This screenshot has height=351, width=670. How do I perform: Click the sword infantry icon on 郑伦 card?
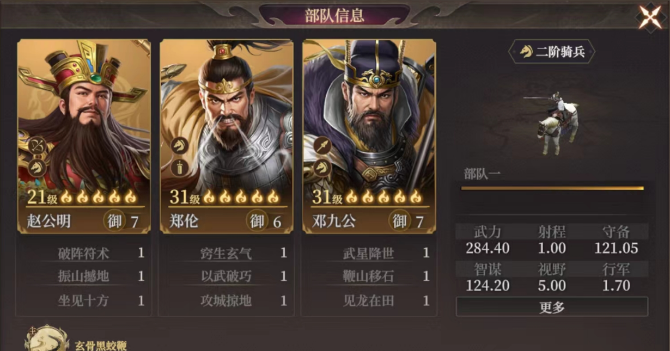pos(180,168)
